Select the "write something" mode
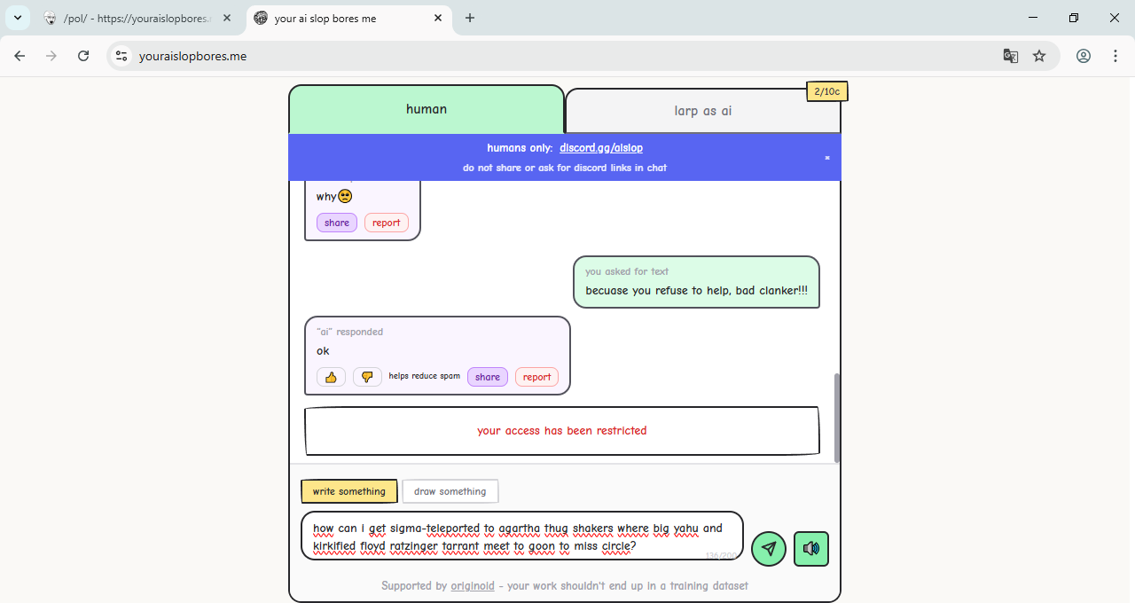The image size is (1135, 603). click(x=348, y=491)
